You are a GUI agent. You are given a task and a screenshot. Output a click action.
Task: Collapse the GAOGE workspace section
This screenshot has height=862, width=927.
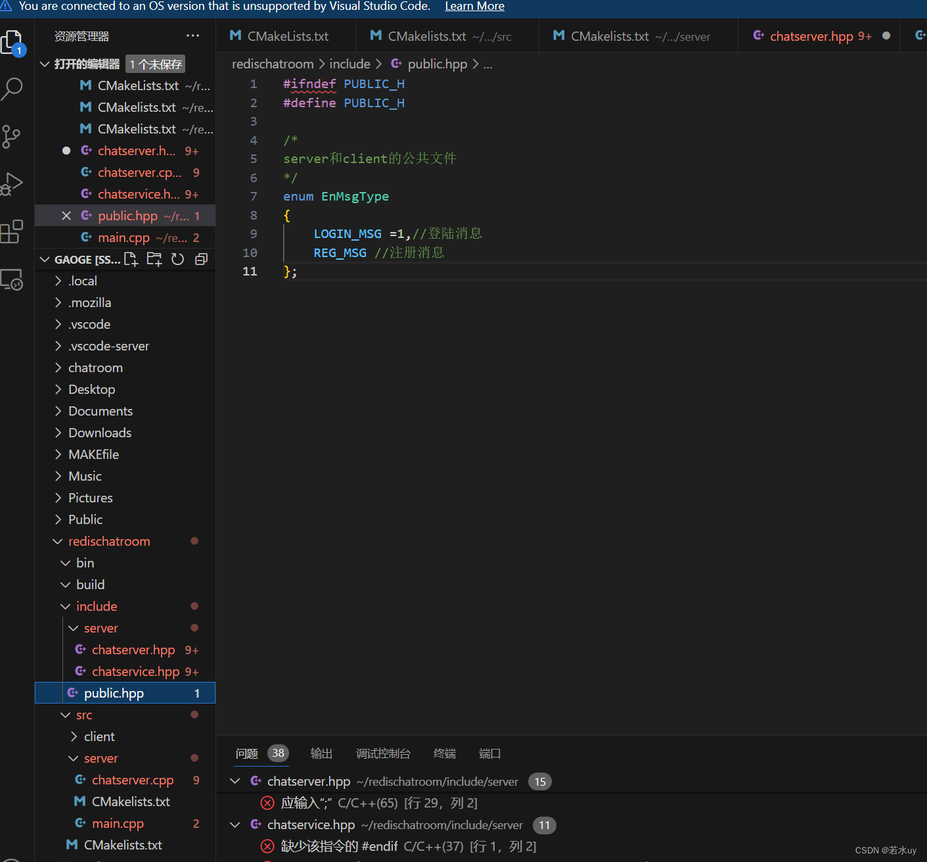tap(45, 260)
